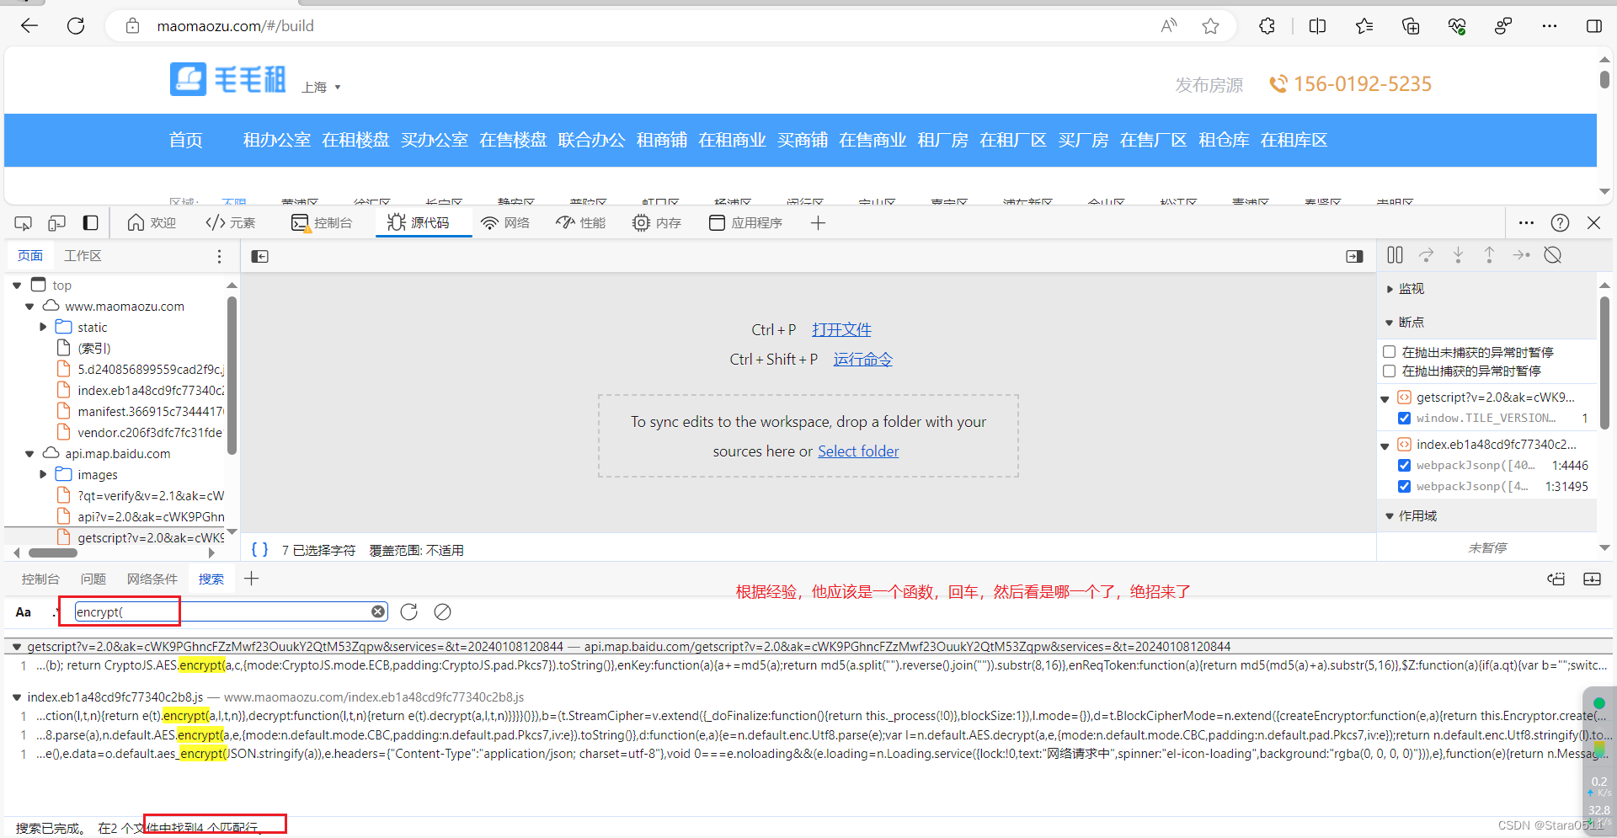Collapse getscript search result group
This screenshot has width=1617, height=838.
point(16,647)
